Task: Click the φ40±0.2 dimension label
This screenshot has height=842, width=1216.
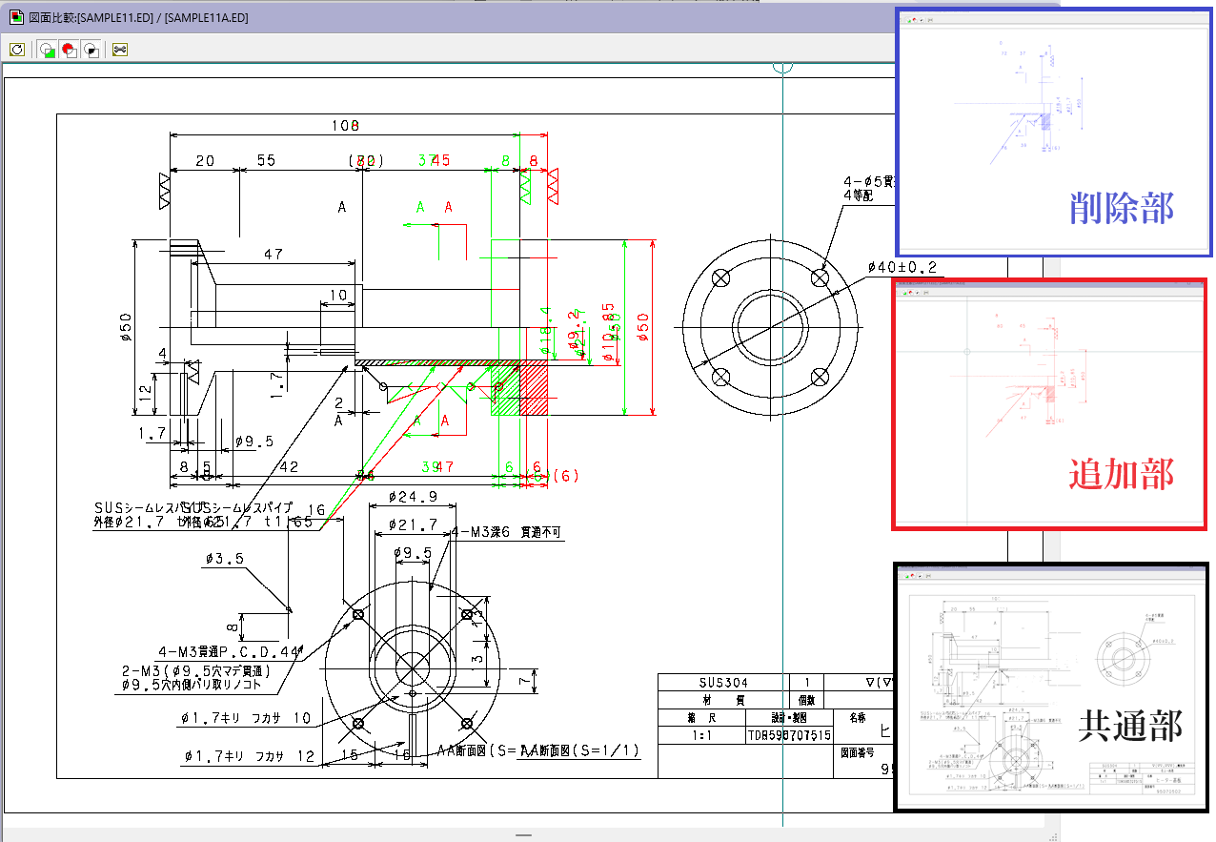Action: [x=902, y=267]
